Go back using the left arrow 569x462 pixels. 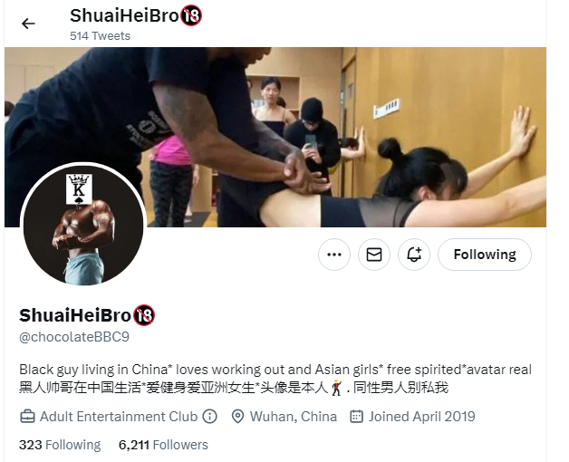[x=28, y=24]
